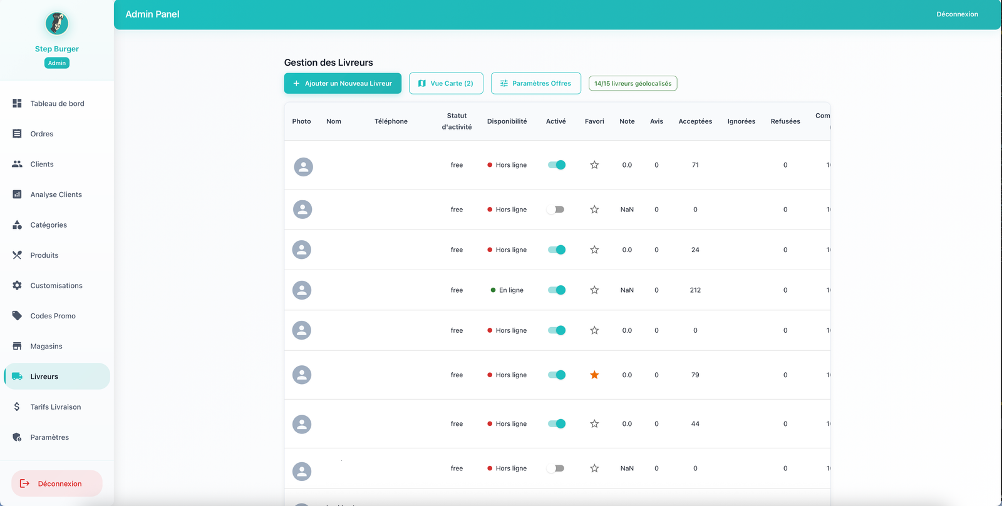Click Ajouter un Nouveau Livreur button

coord(343,83)
